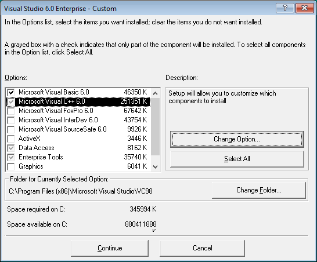Screen dimensions: 317x262
Task: Click the 46350 K size value
Action: point(135,92)
